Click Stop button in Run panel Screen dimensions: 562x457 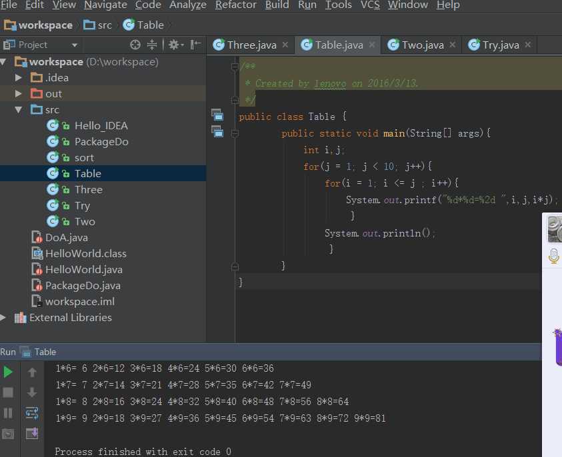(8, 392)
